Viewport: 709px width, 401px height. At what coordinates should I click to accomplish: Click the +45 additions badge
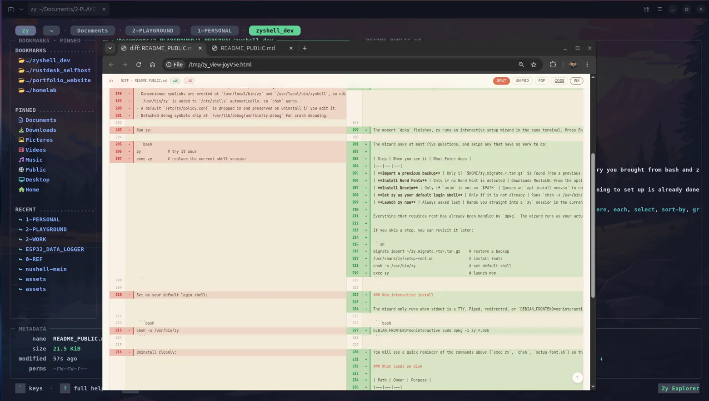175,81
